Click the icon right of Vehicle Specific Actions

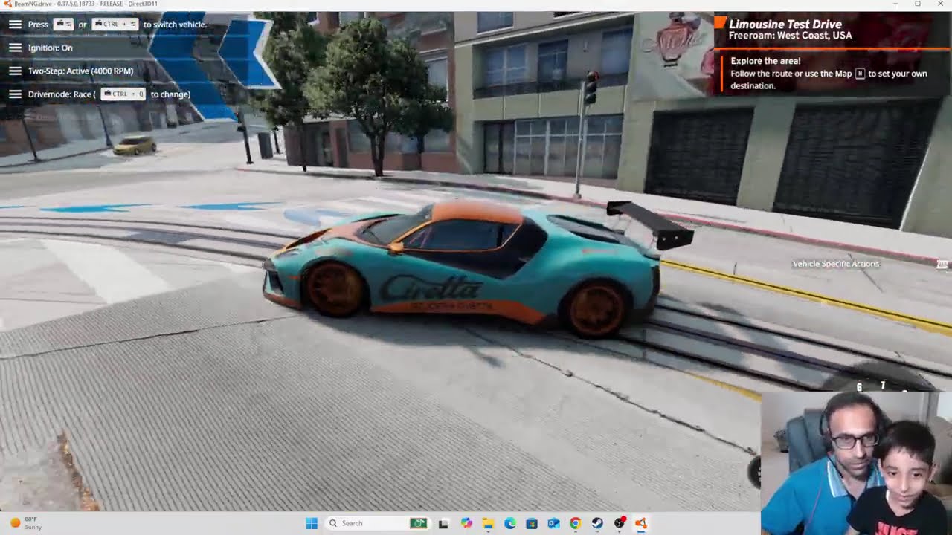click(942, 264)
